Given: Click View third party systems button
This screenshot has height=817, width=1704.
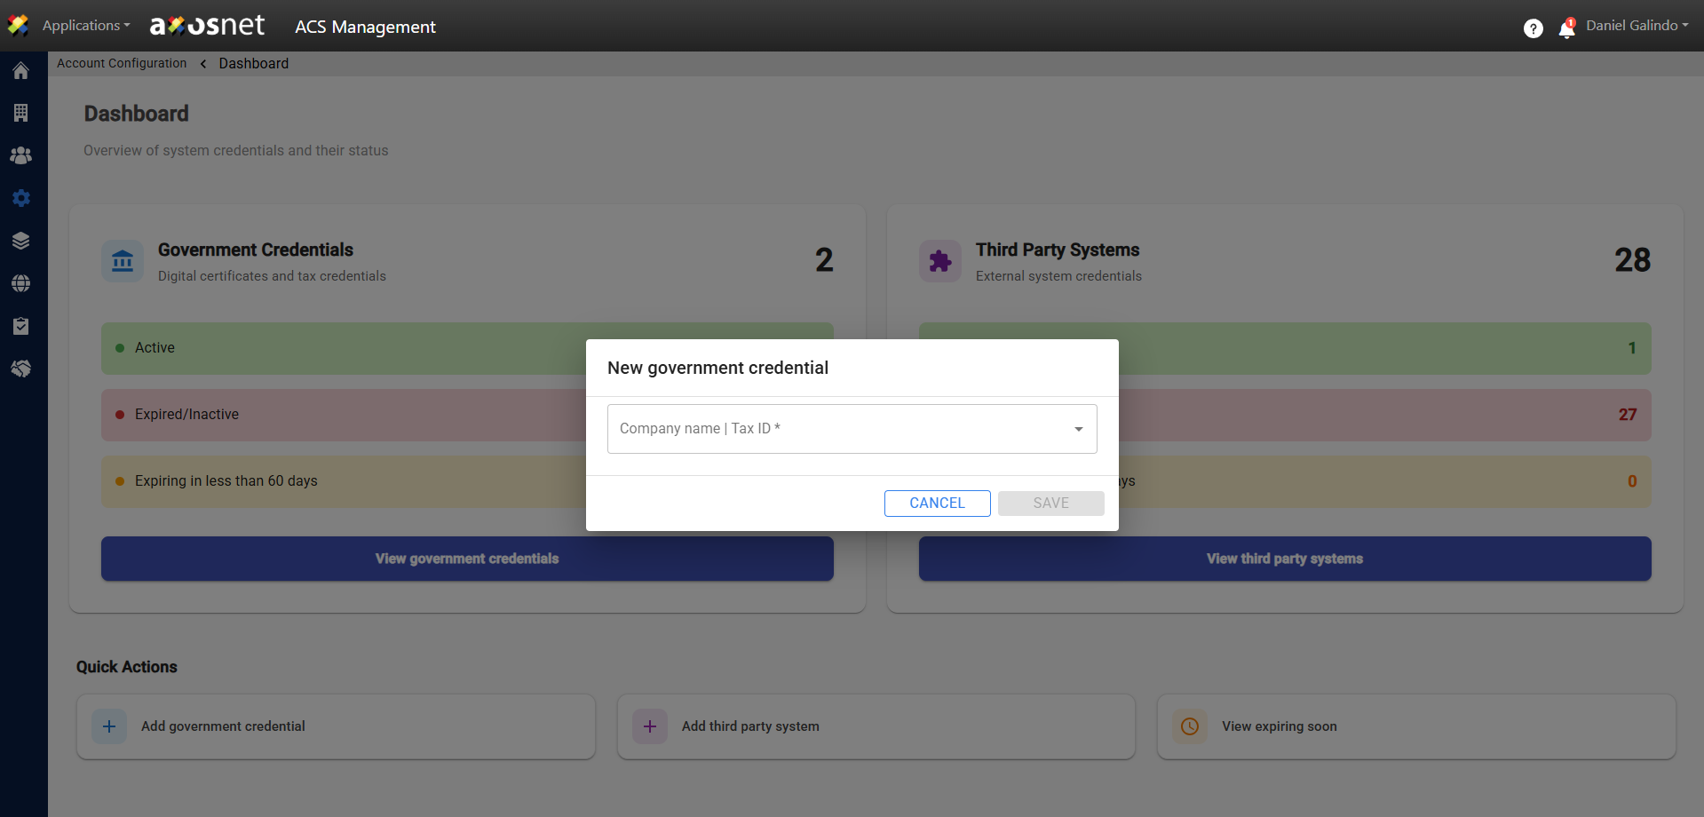Looking at the screenshot, I should tap(1284, 559).
